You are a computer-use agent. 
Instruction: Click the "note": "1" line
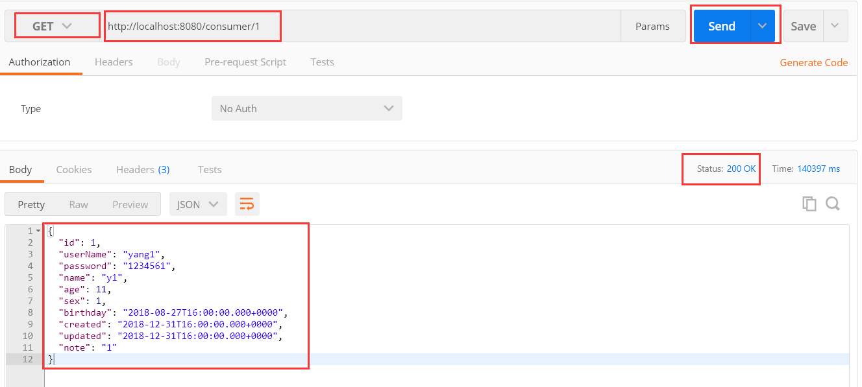point(88,347)
